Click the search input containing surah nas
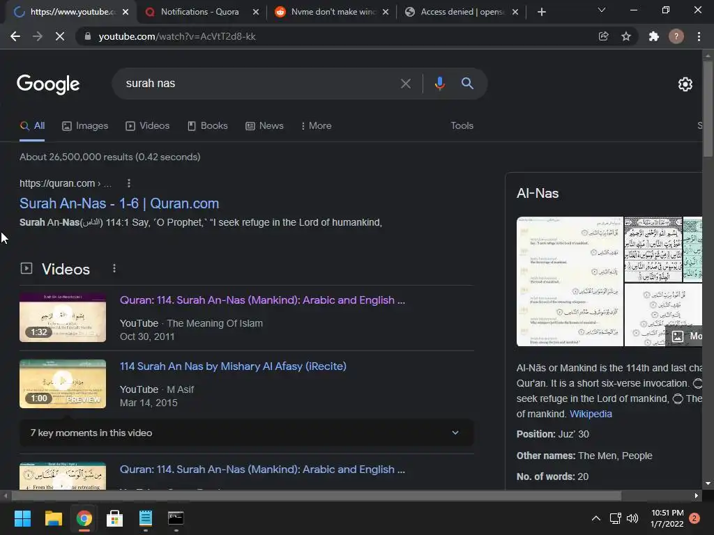 (255, 84)
